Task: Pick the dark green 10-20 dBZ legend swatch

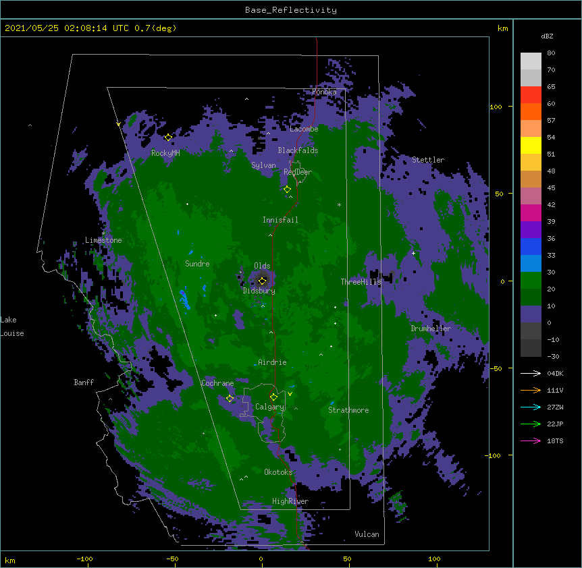Action: click(x=531, y=297)
